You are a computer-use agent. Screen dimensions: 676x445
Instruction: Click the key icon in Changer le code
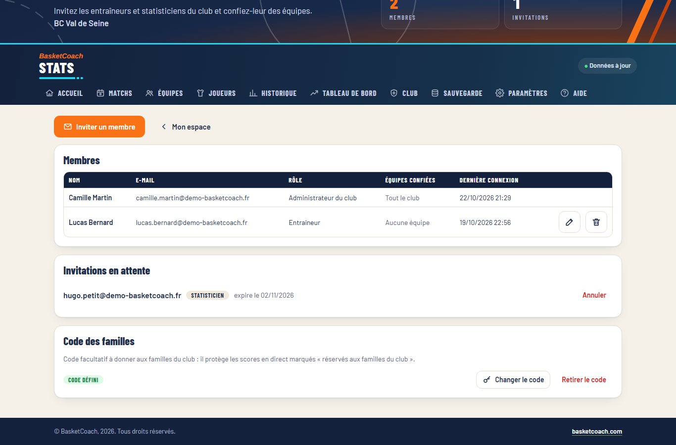coord(487,380)
